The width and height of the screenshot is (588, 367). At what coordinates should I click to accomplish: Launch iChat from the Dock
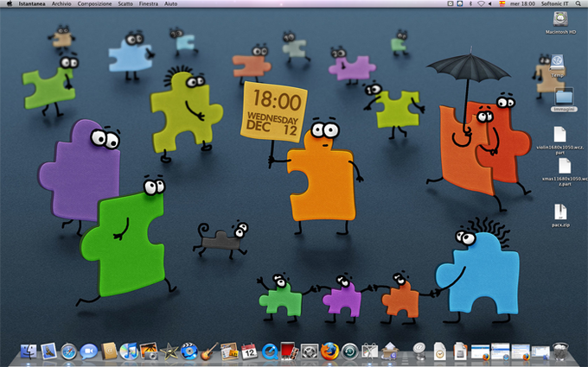[x=88, y=351]
